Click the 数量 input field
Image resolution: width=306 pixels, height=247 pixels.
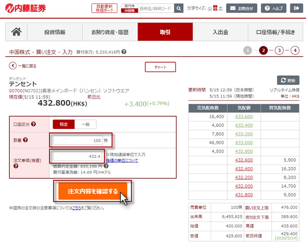click(78, 140)
